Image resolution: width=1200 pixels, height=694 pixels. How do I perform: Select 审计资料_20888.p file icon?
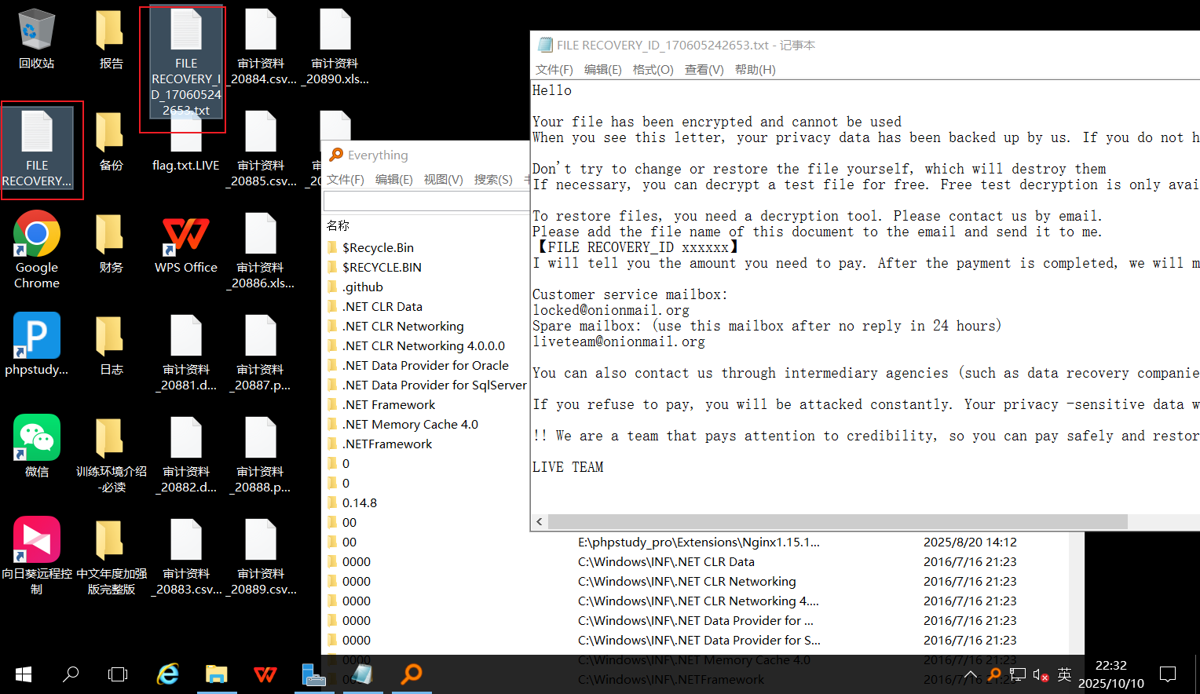click(x=261, y=455)
